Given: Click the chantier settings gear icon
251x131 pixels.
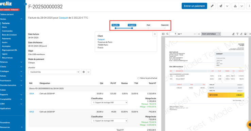Looking at the screenshot, I should coord(84,72).
